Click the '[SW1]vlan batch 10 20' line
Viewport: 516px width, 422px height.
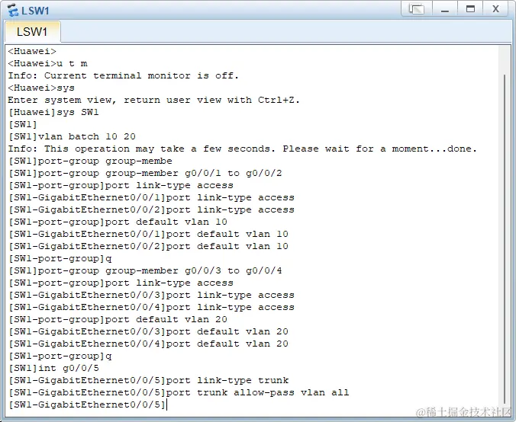[x=72, y=136]
